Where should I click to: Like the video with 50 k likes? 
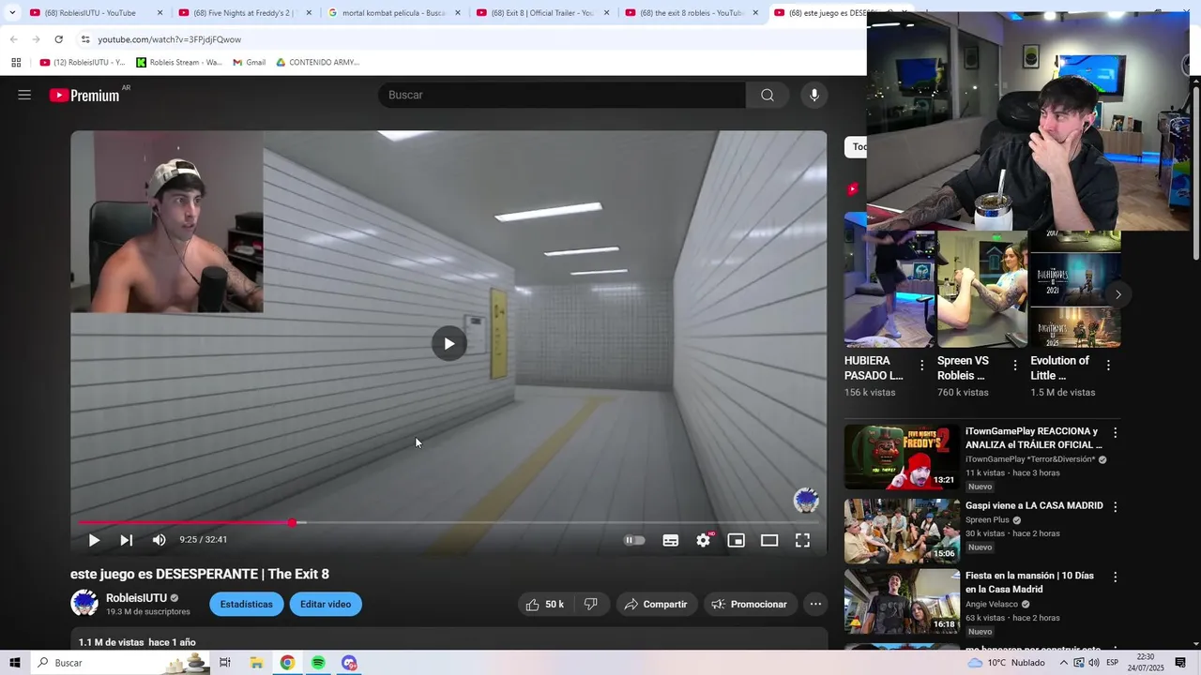(545, 605)
